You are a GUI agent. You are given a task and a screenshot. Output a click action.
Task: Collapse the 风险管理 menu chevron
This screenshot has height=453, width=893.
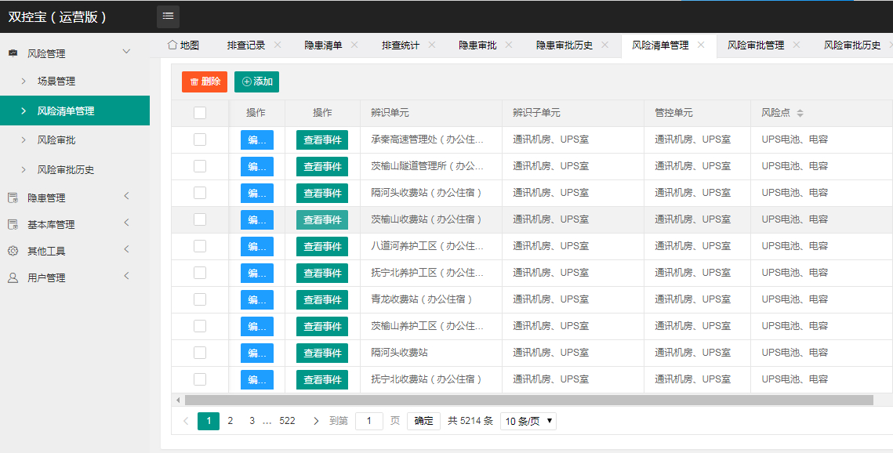(126, 52)
